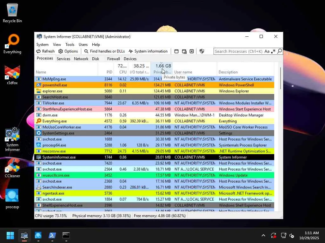The width and height of the screenshot is (325, 243).
Task: Click the shield icon in toolbar
Action: [x=202, y=51]
